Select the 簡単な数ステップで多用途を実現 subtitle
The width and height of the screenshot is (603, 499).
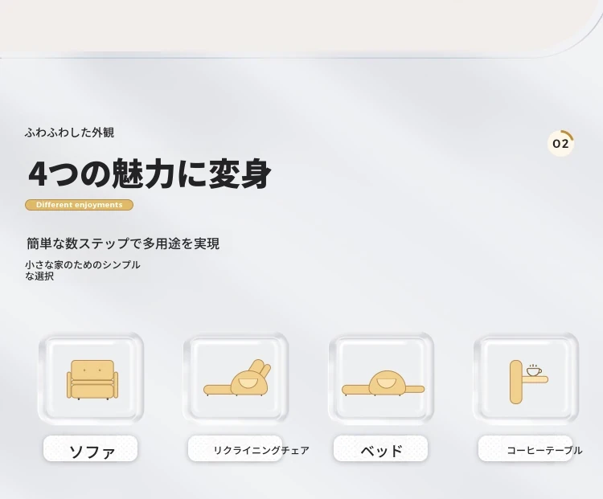122,243
